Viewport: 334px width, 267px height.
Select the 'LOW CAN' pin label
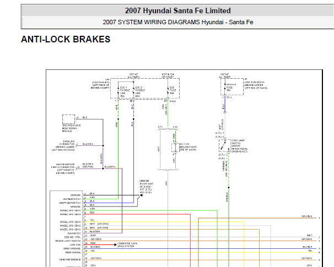[75, 245]
